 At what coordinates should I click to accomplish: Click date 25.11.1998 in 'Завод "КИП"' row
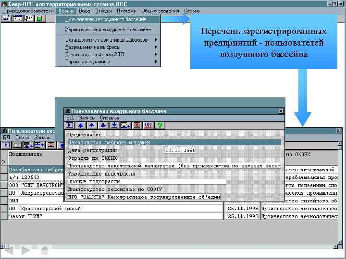(x=243, y=216)
